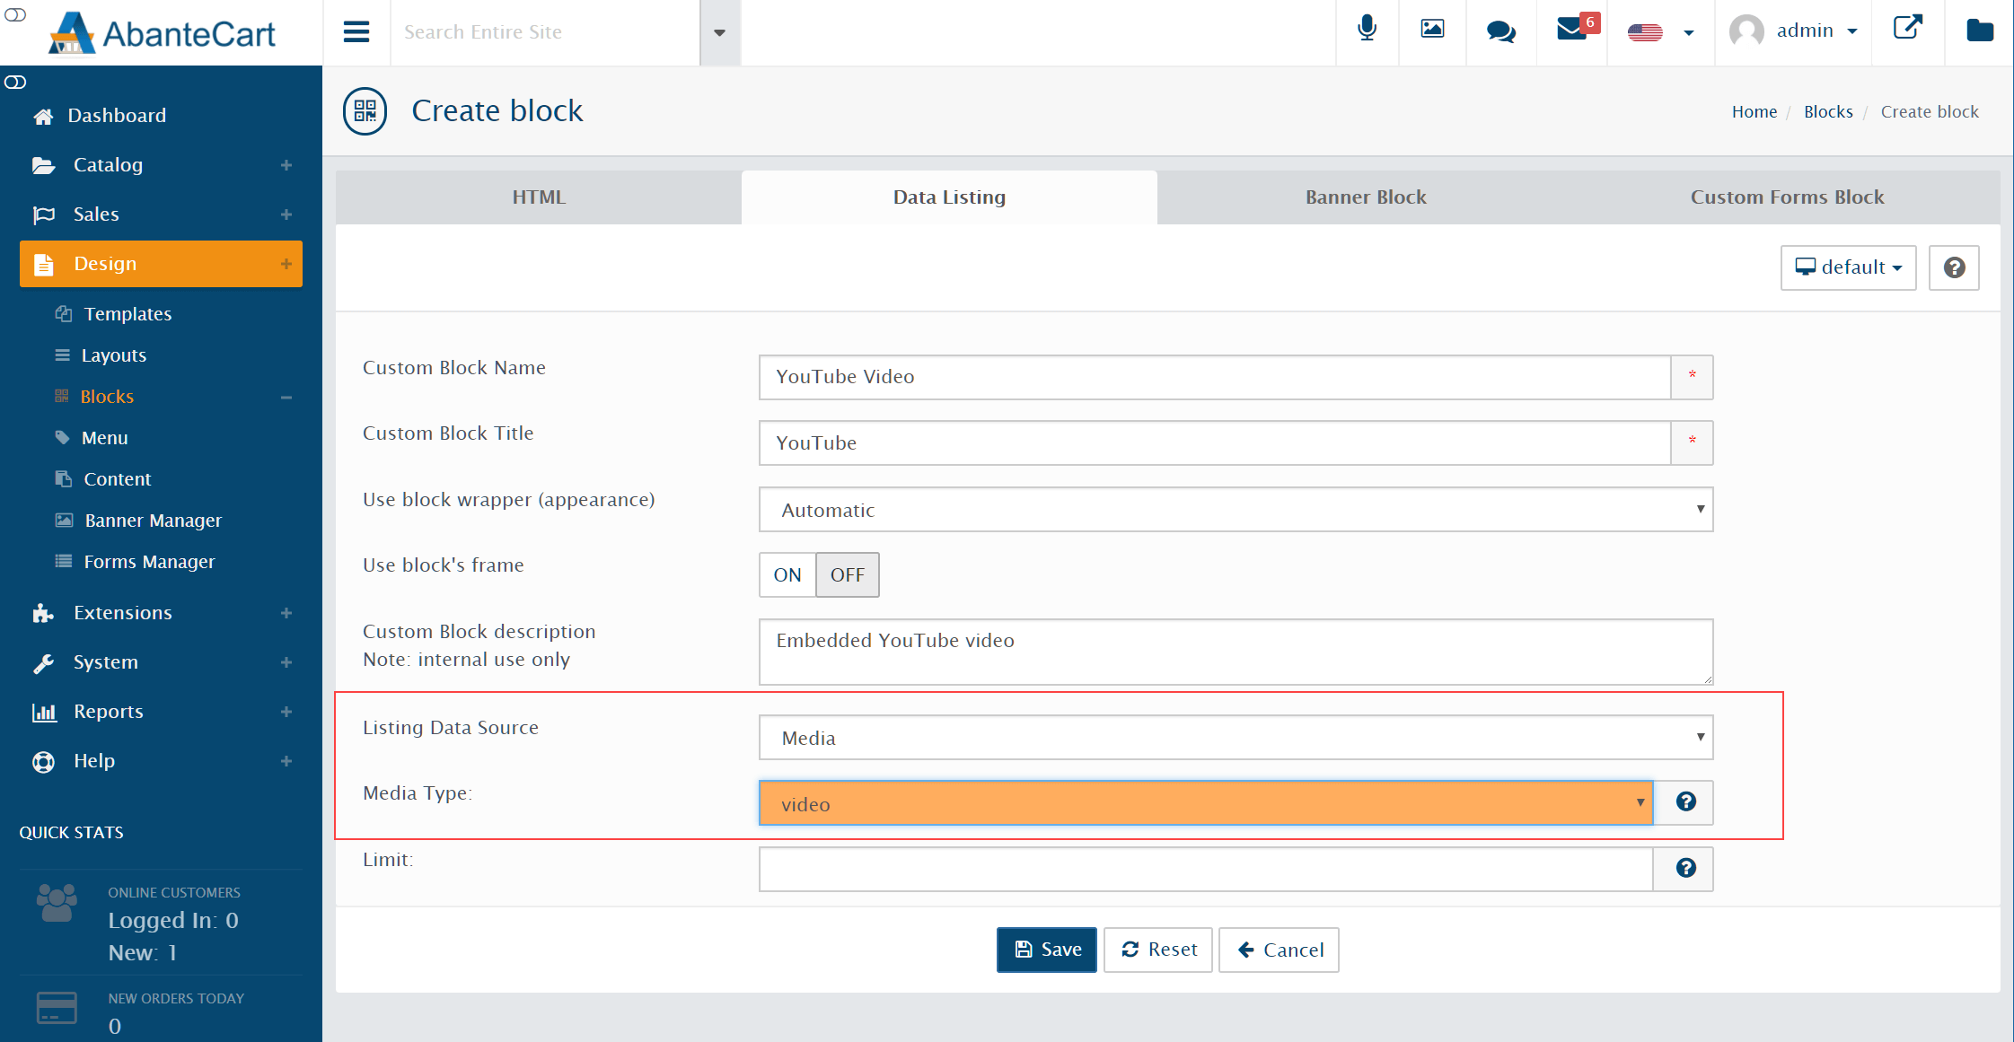Activate the microphone voice search icon

pyautogui.click(x=1367, y=29)
